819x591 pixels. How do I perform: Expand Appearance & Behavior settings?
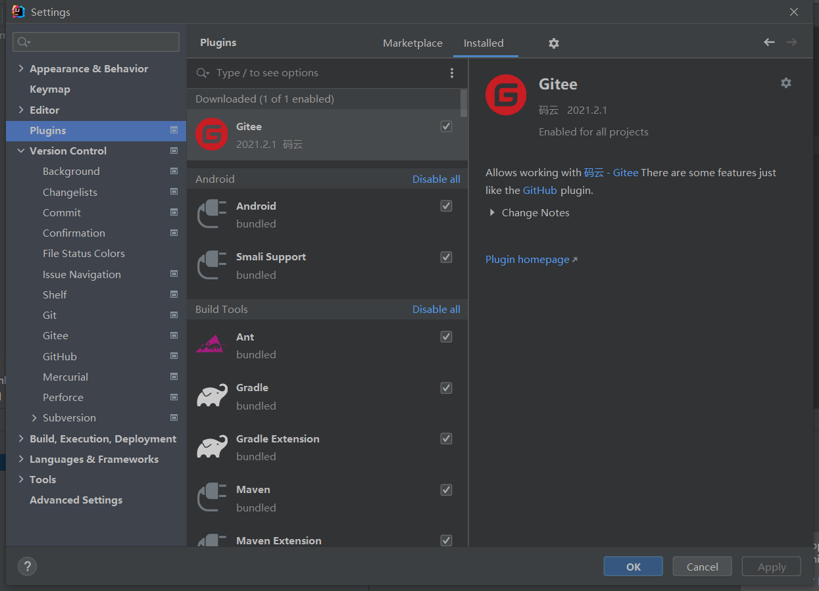click(21, 68)
